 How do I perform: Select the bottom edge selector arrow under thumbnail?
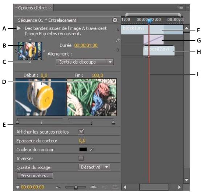tap(30, 62)
